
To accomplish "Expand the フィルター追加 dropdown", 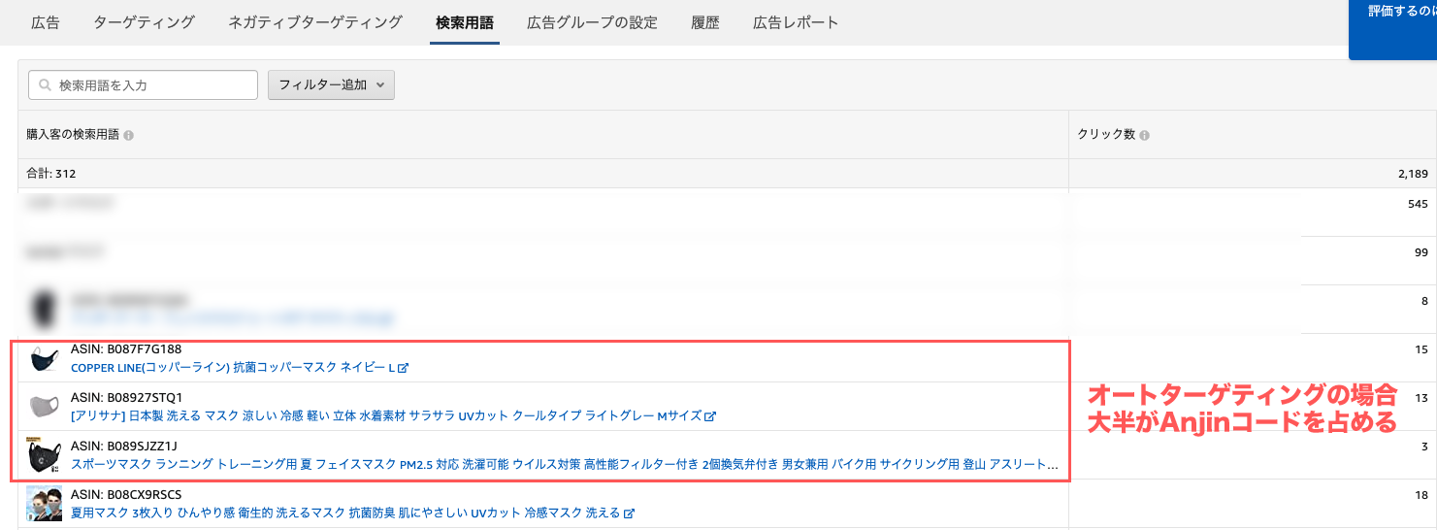I will (331, 85).
